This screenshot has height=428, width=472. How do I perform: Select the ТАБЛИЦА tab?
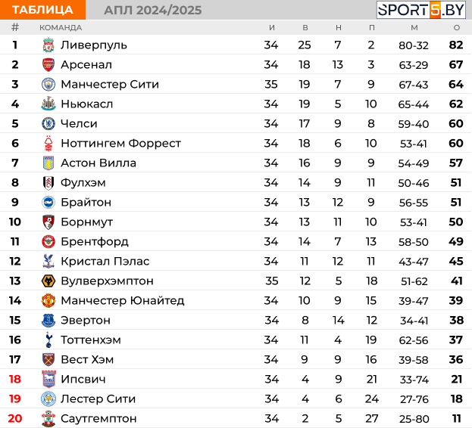pos(42,10)
